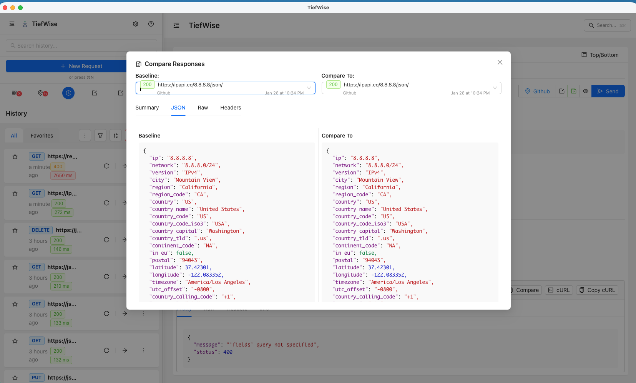Image resolution: width=636 pixels, height=383 pixels.
Task: Star the PUT https://js... history entry
Action: click(15, 378)
